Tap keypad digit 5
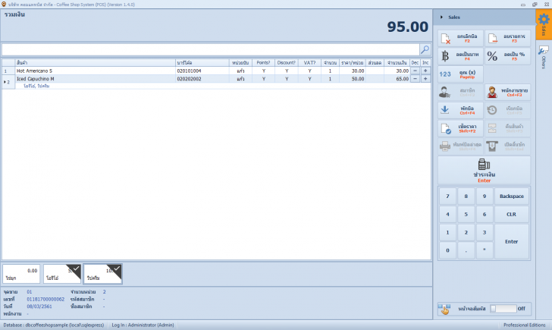The height and width of the screenshot is (330, 552). pyautogui.click(x=466, y=214)
